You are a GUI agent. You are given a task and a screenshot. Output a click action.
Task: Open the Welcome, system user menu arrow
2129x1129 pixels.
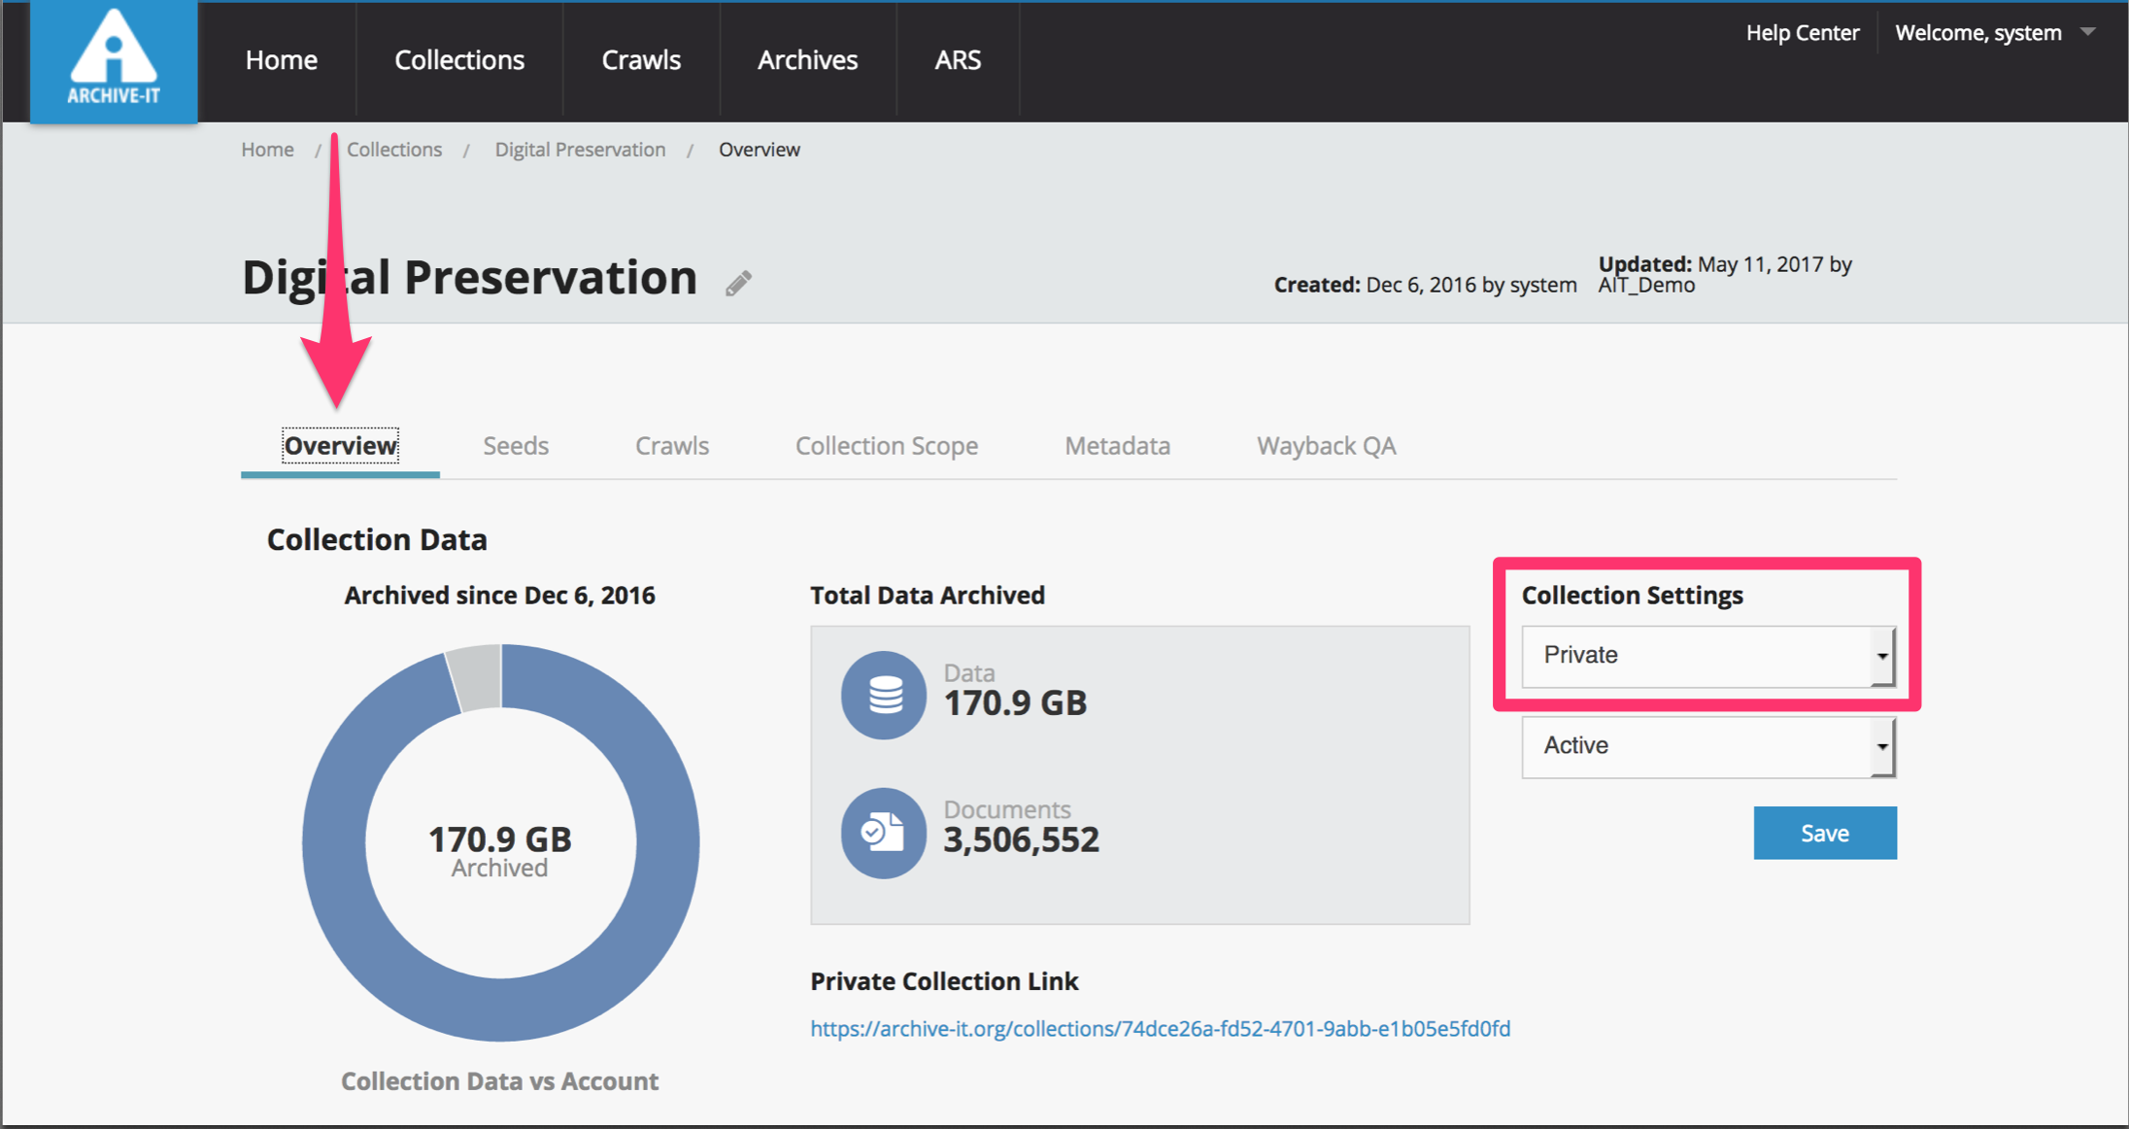[x=2087, y=32]
